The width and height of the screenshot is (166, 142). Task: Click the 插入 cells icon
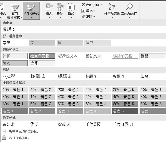click(49, 7)
